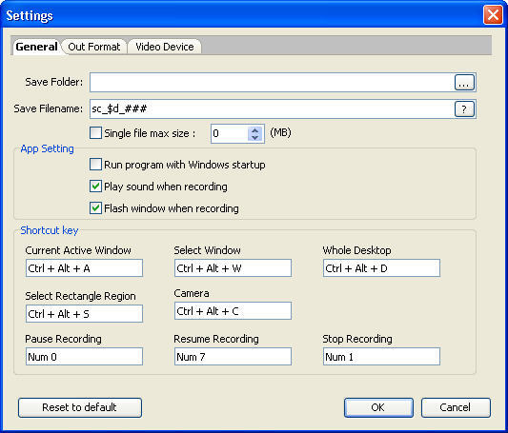Viewport: 508px width, 433px height.
Task: Click the App Setting group label
Action: click(48, 148)
